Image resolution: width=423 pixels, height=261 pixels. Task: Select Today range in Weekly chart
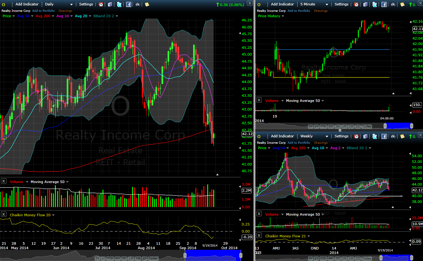pyautogui.click(x=366, y=258)
